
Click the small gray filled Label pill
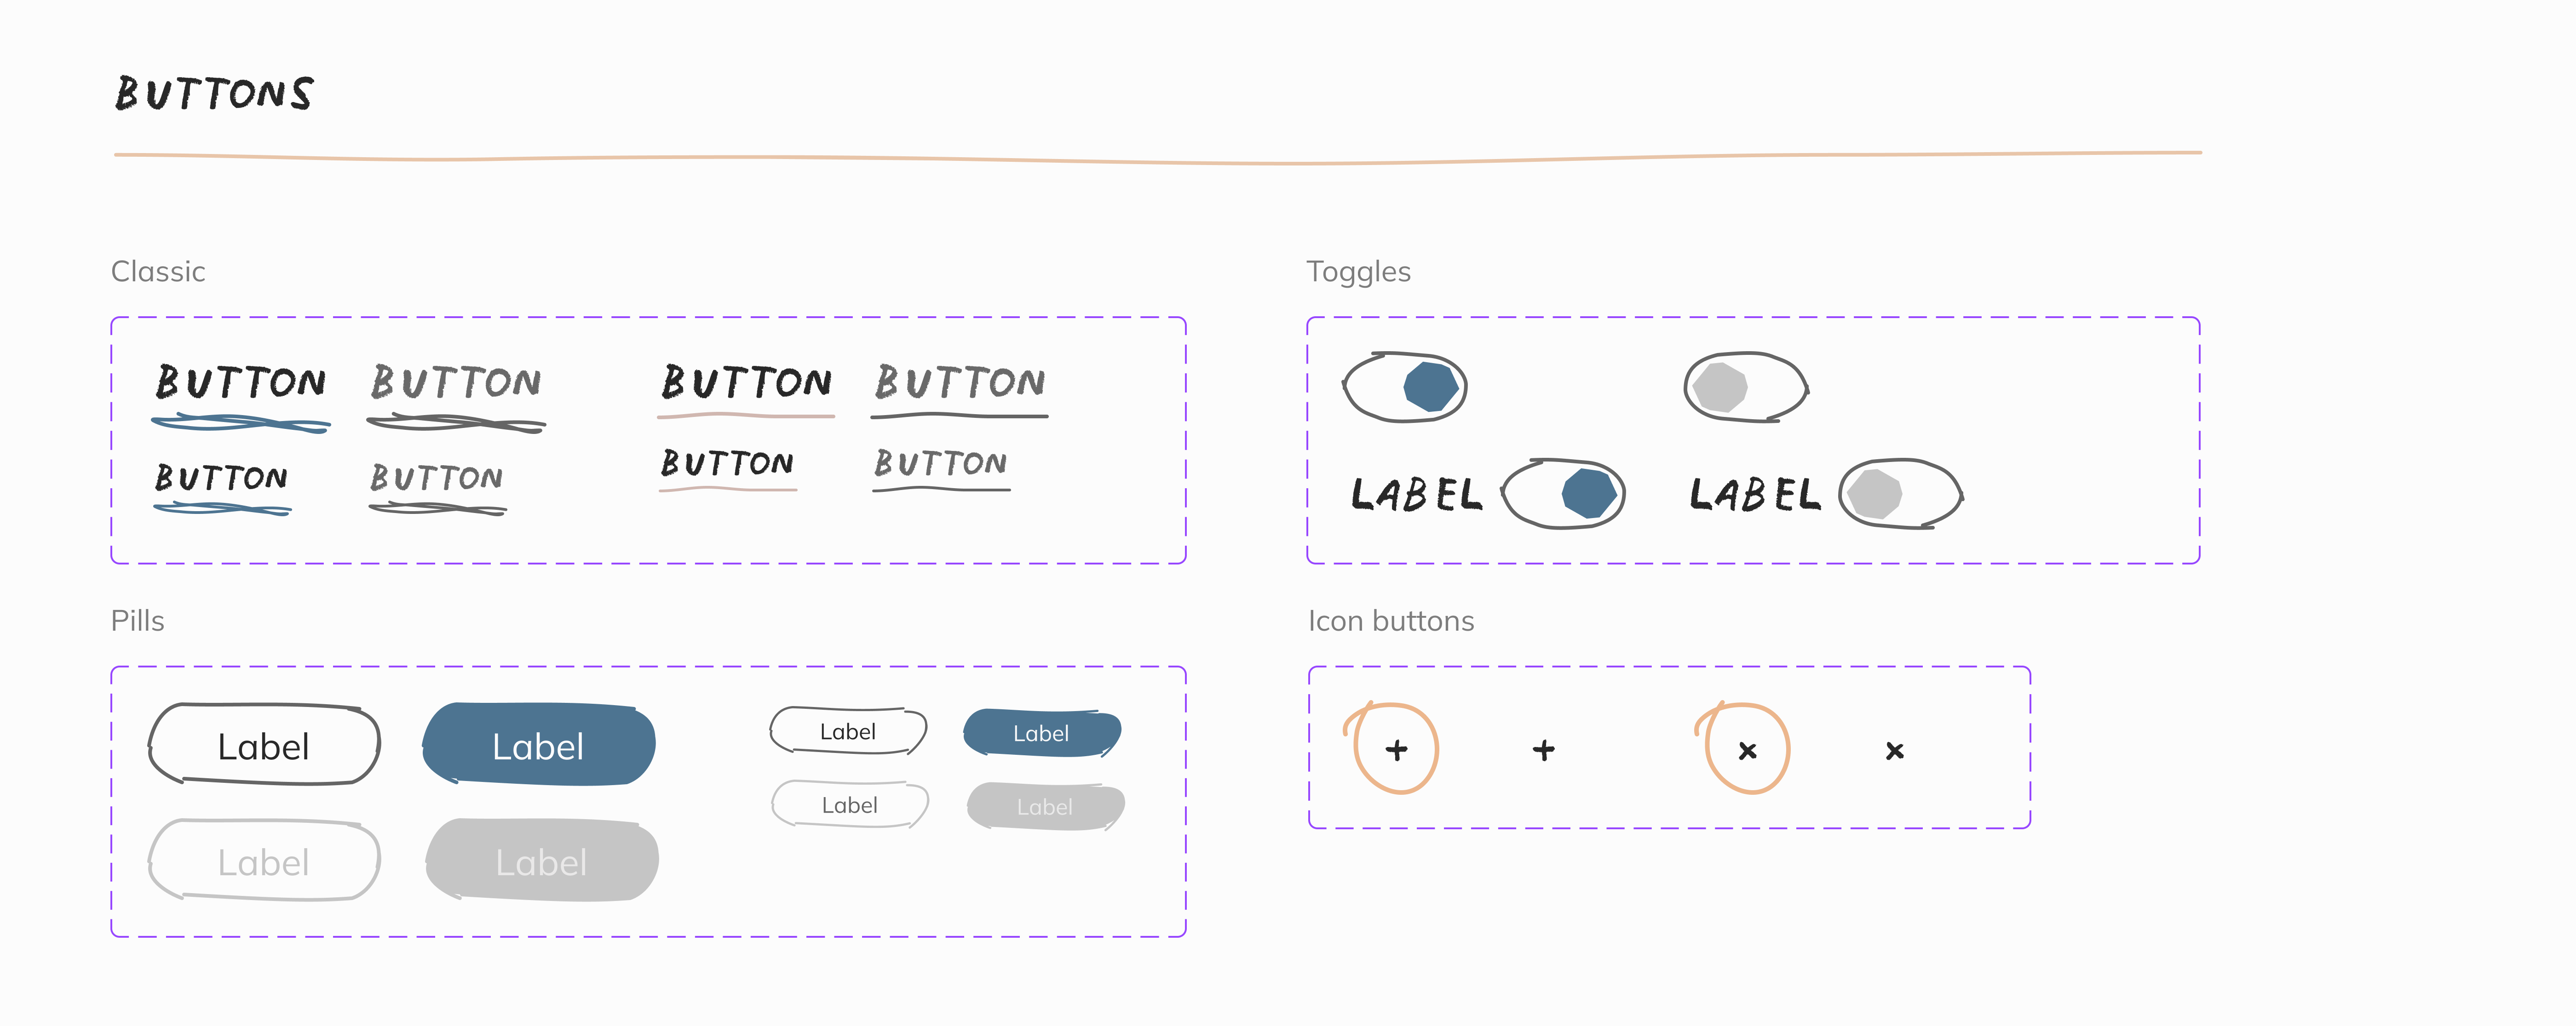tap(1045, 806)
